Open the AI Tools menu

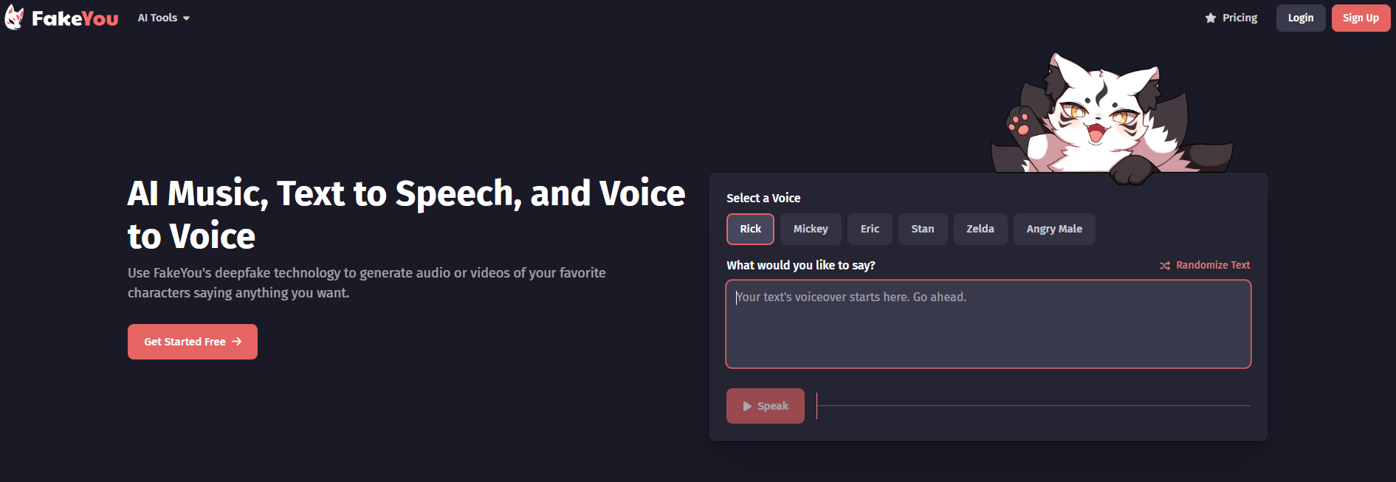coord(158,18)
